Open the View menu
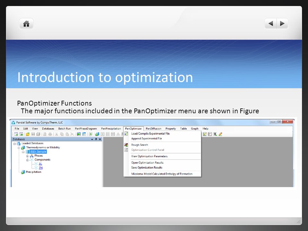The image size is (308, 231). click(x=35, y=128)
